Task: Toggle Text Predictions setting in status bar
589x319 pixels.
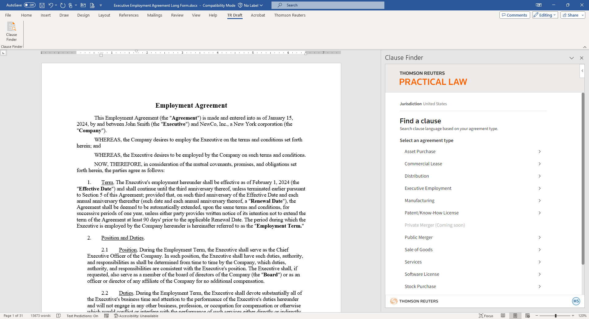Action: click(82, 316)
